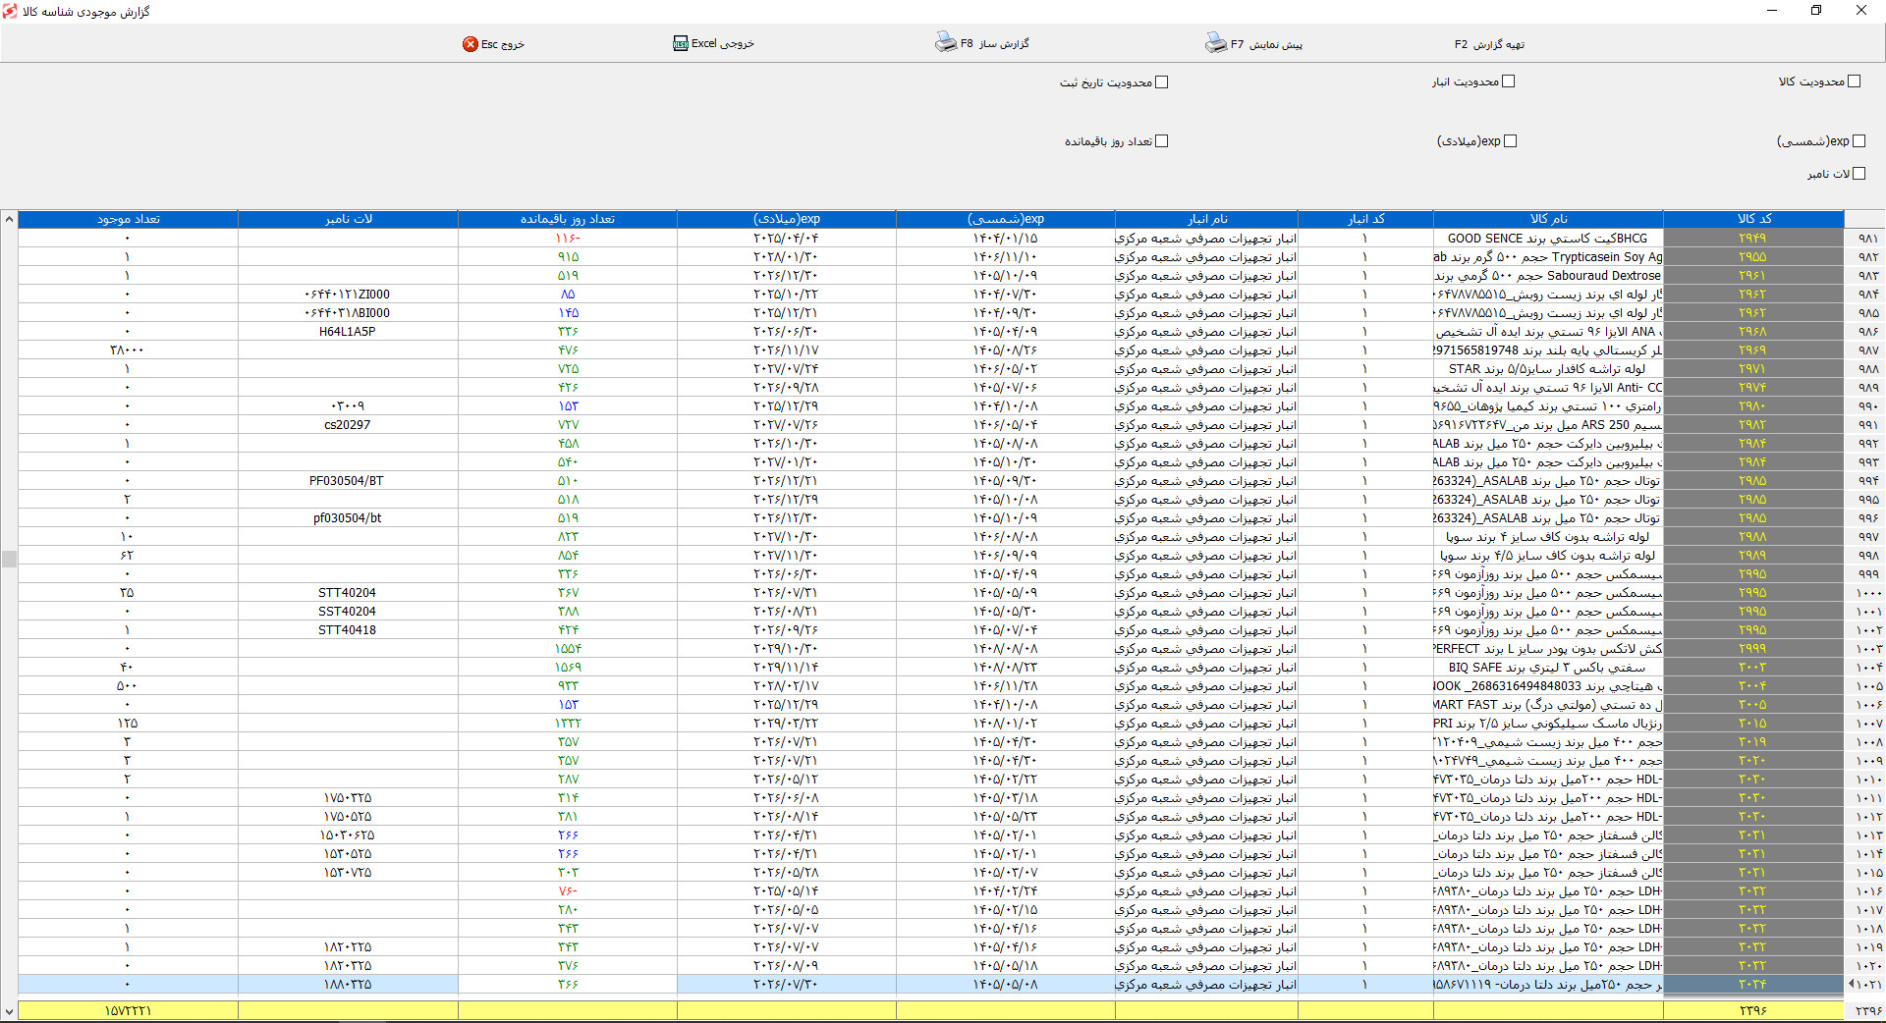Image resolution: width=1886 pixels, height=1023 pixels.
Task: Click the vertical scrollbar thumb
Action: [9, 559]
